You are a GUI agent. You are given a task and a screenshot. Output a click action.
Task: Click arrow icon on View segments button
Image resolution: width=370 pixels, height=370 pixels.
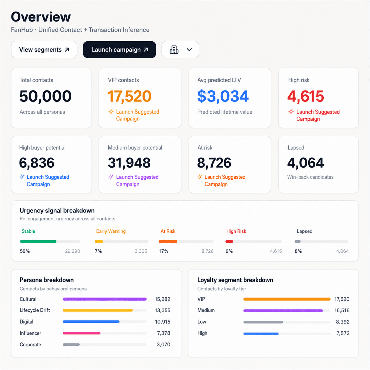[x=67, y=50]
